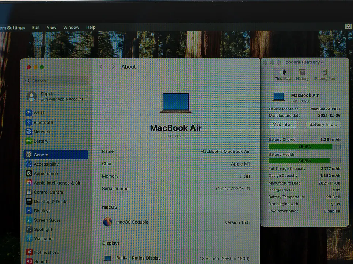Open the Edit menu

(36, 27)
